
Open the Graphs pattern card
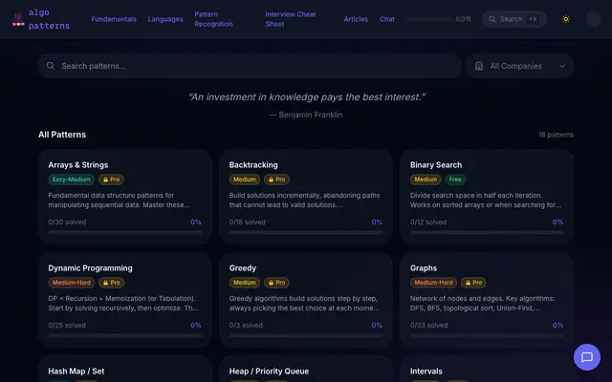(x=487, y=300)
